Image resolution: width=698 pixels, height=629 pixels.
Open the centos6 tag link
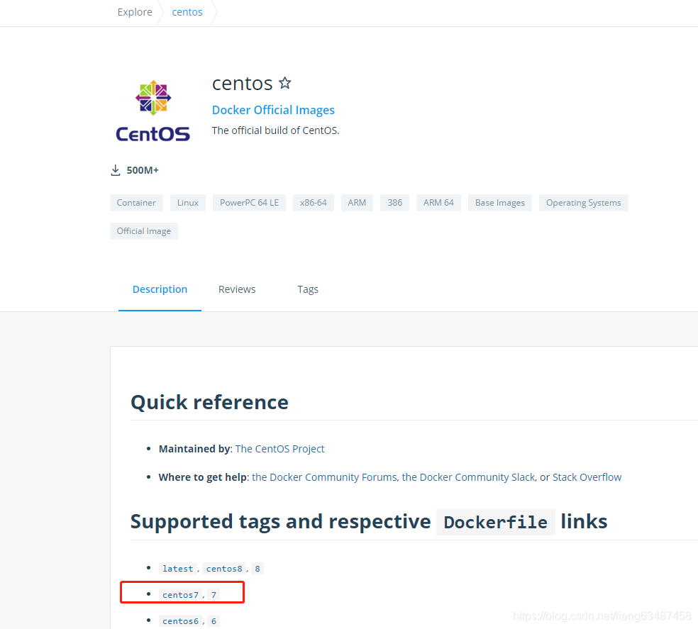180,621
